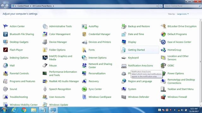The height and width of the screenshot is (113, 202).
Task: Open the Windows Firewall icon
Action: point(163,97)
